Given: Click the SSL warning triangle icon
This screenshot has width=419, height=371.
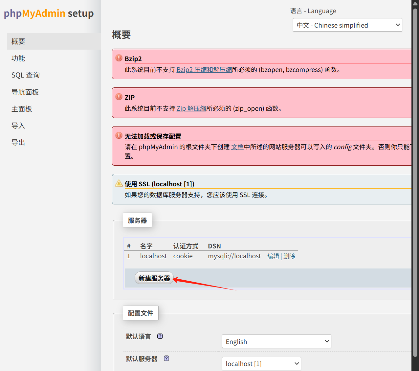Looking at the screenshot, I should coord(119,183).
